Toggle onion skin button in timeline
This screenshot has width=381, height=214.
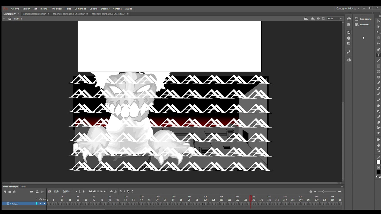tap(121, 191)
